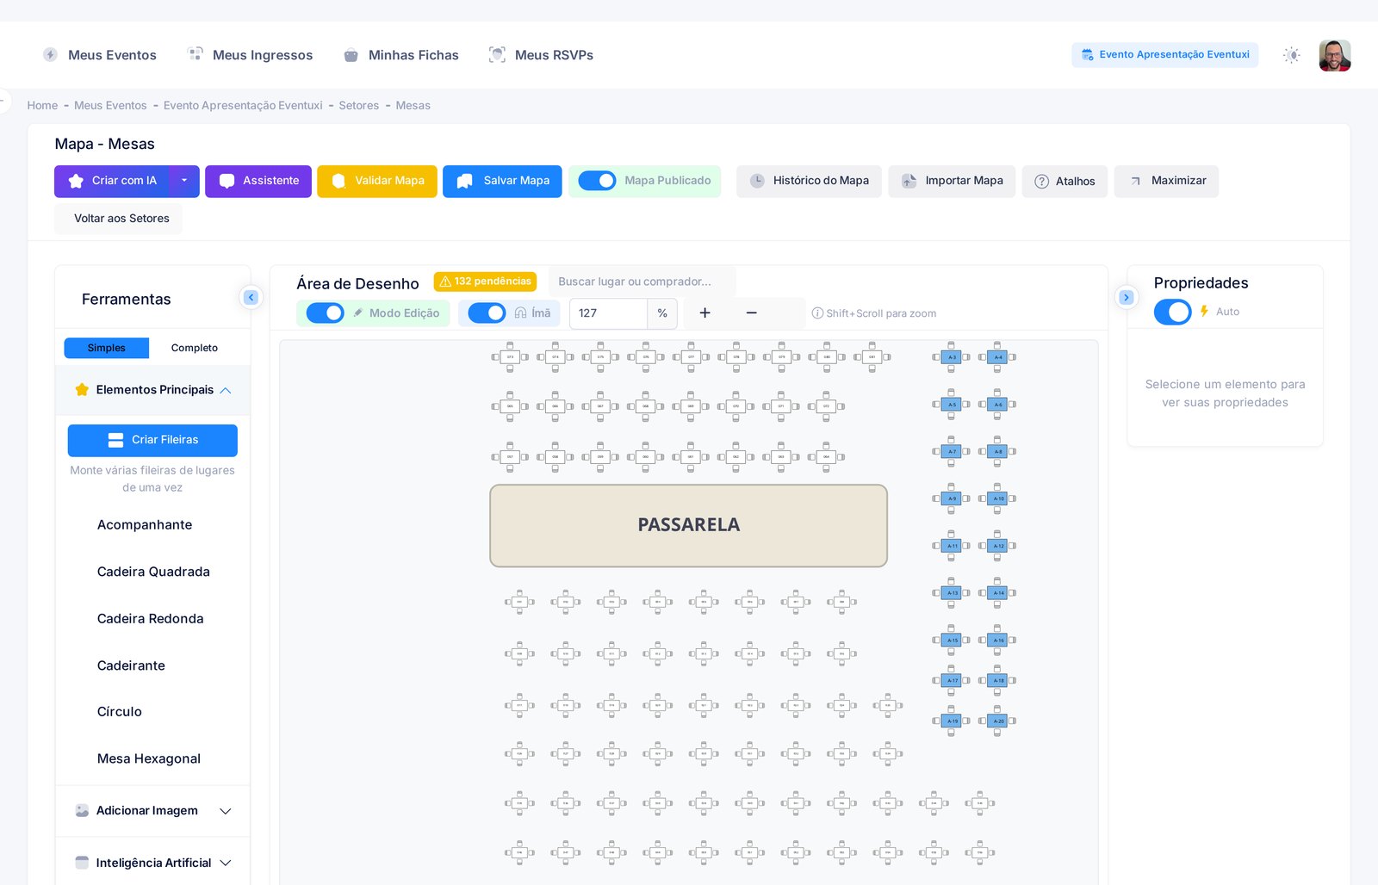Click the zoom percentage input field
Screen dimensions: 1378x885
(608, 313)
